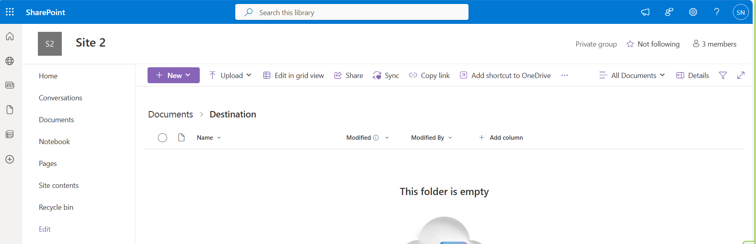Open Conversations in site navigation
Viewport: 756px width, 244px height.
point(61,98)
